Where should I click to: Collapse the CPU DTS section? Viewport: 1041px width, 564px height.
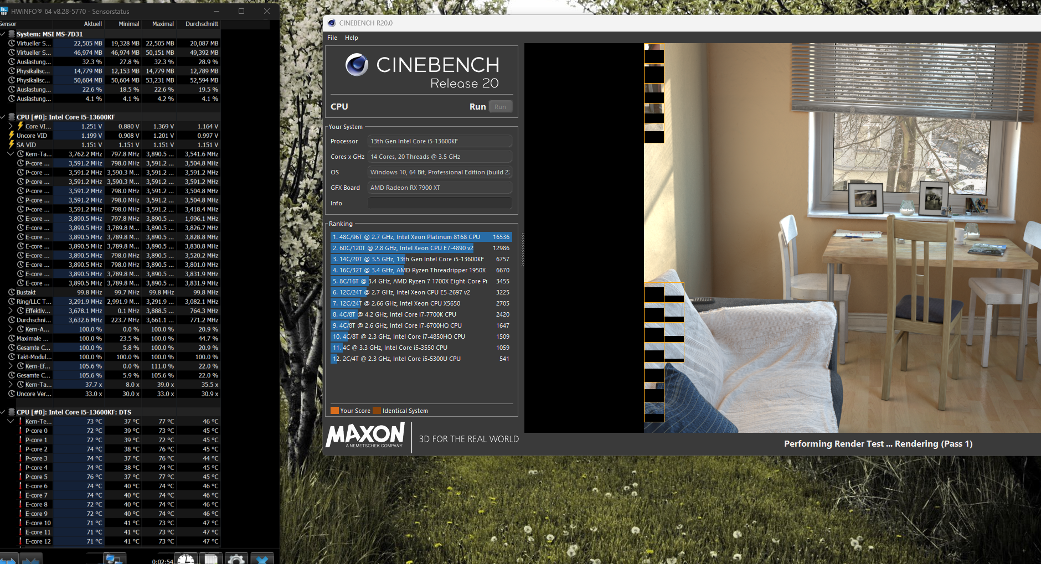pos(3,412)
